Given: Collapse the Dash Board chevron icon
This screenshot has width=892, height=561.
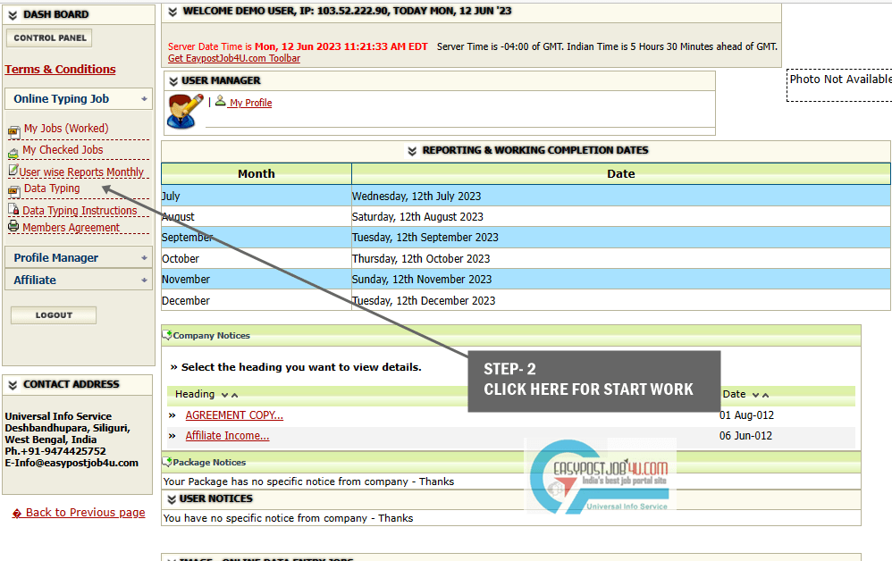Looking at the screenshot, I should coord(13,15).
